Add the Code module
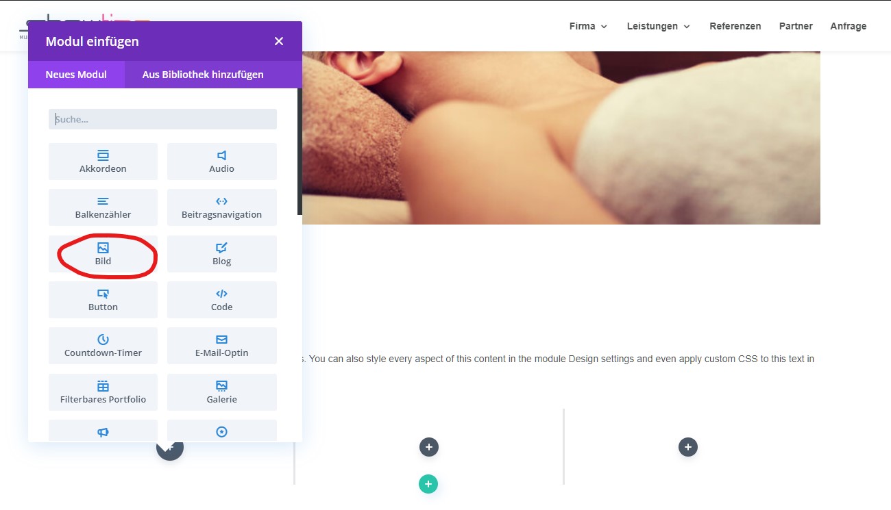Image resolution: width=891 pixels, height=510 pixels. click(x=221, y=300)
